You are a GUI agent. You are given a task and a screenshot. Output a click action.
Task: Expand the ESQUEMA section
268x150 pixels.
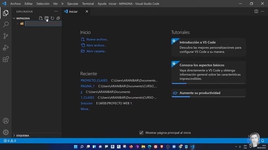point(21,135)
